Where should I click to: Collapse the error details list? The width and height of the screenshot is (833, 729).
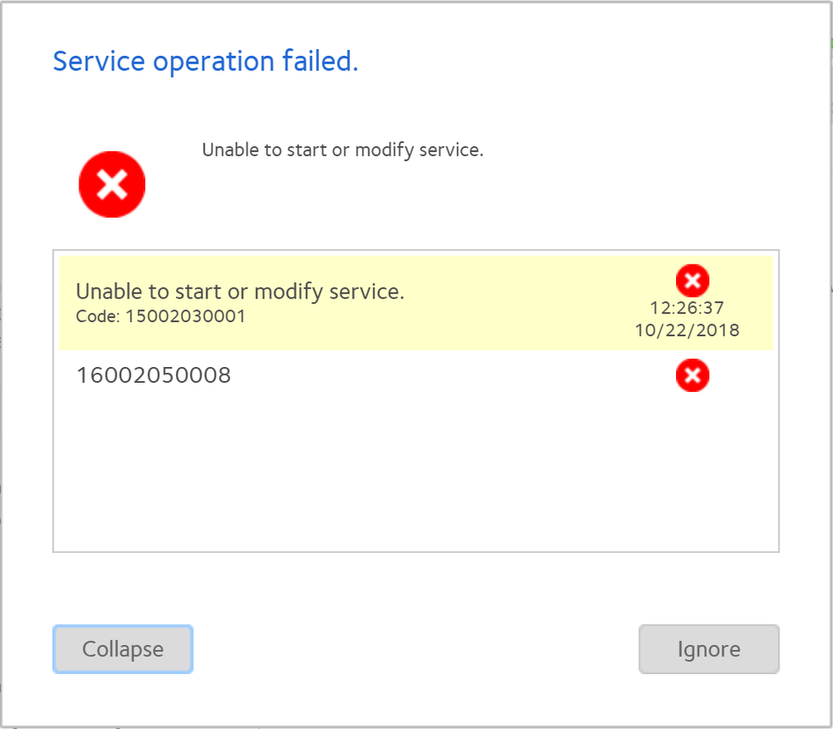[x=122, y=649]
